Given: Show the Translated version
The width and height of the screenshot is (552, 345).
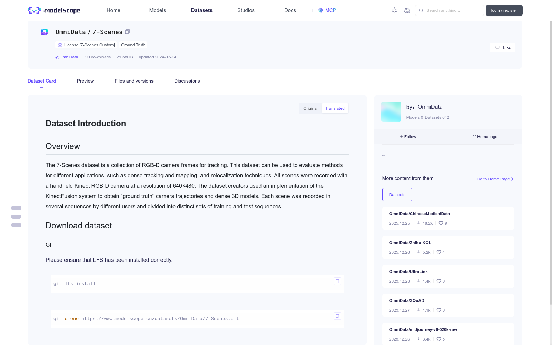Looking at the screenshot, I should tap(335, 108).
